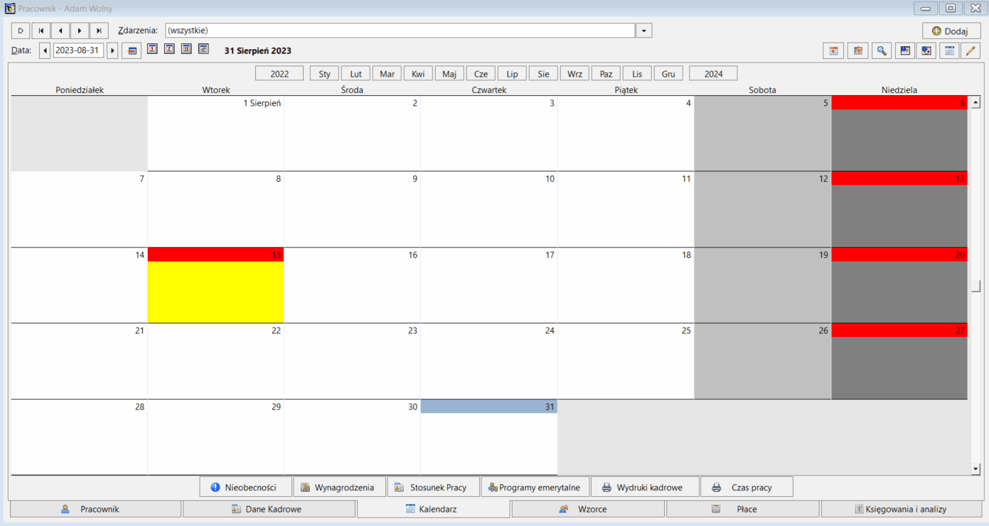Click the Data date input field

click(x=78, y=50)
